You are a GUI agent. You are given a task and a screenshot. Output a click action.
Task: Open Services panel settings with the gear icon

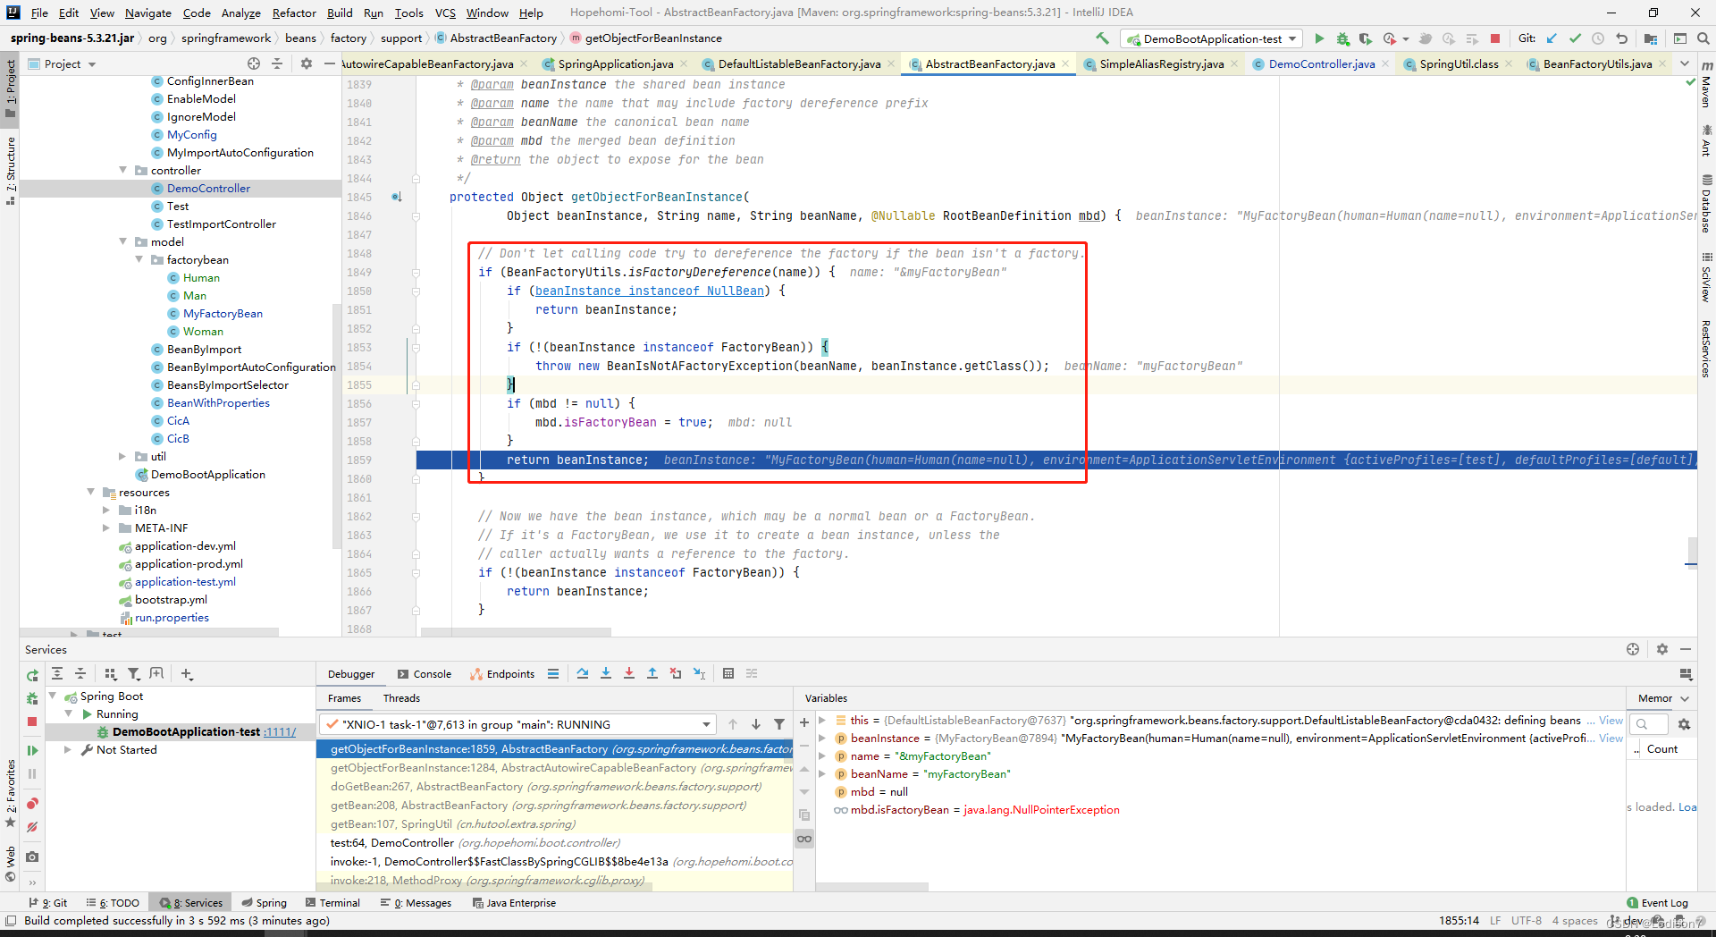(1662, 649)
